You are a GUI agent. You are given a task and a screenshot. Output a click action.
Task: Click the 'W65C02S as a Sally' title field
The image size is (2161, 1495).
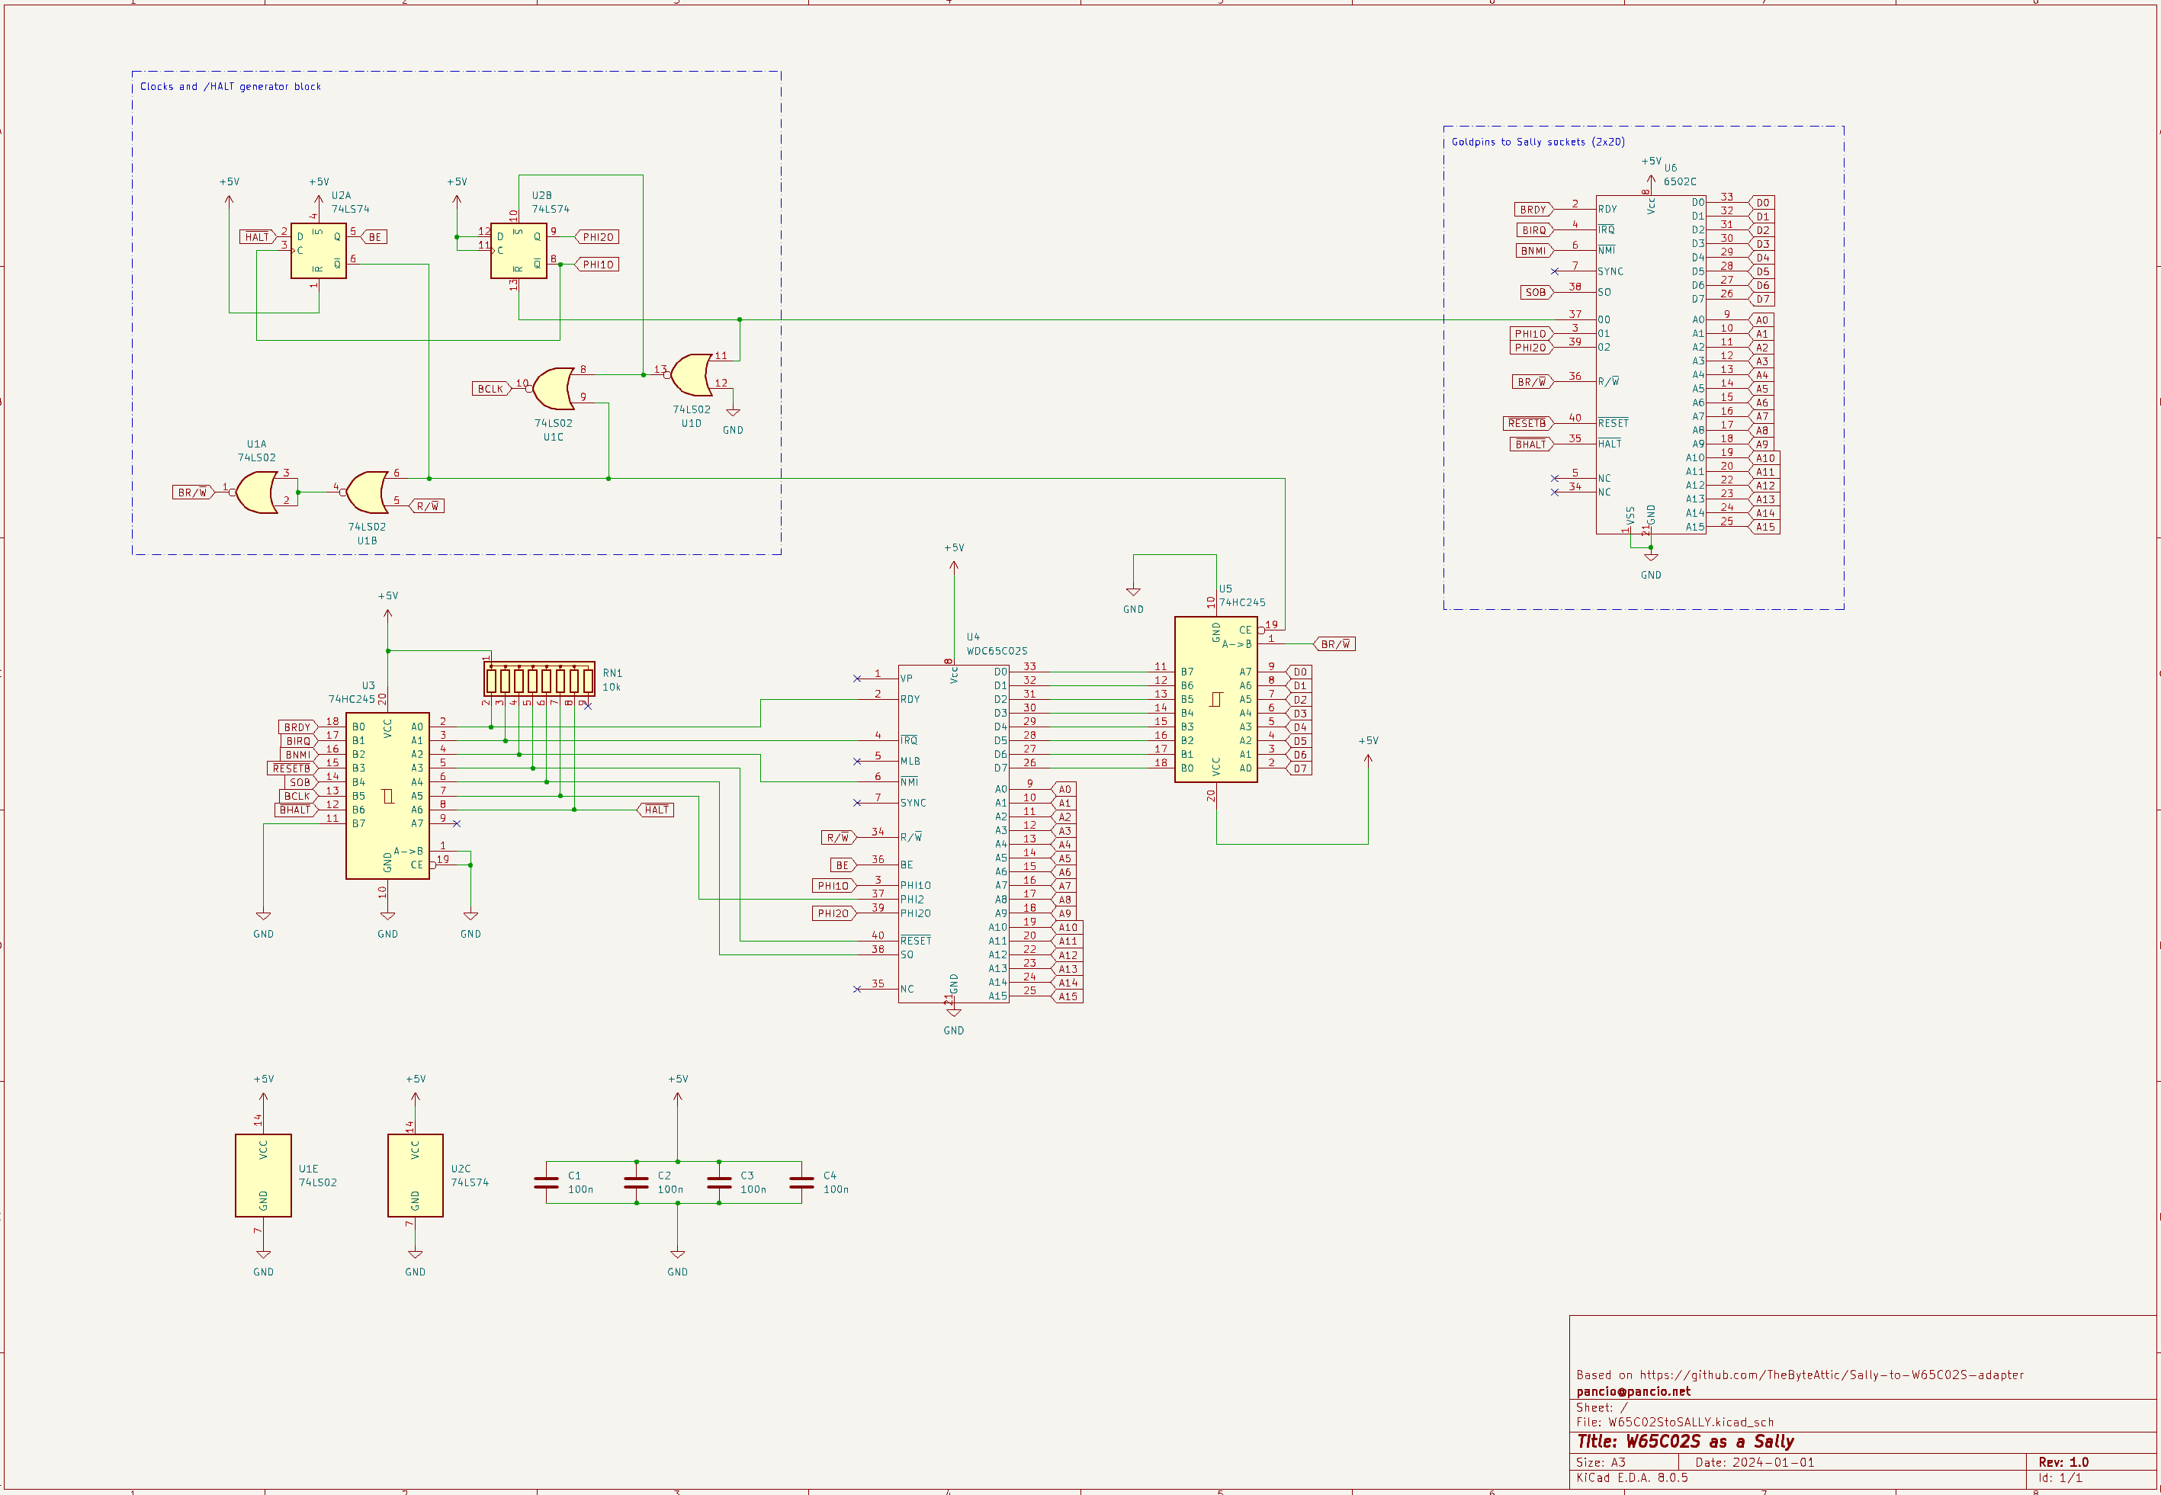(1710, 1442)
